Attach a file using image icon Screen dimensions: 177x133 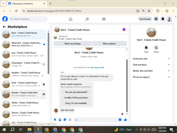tap(60, 120)
